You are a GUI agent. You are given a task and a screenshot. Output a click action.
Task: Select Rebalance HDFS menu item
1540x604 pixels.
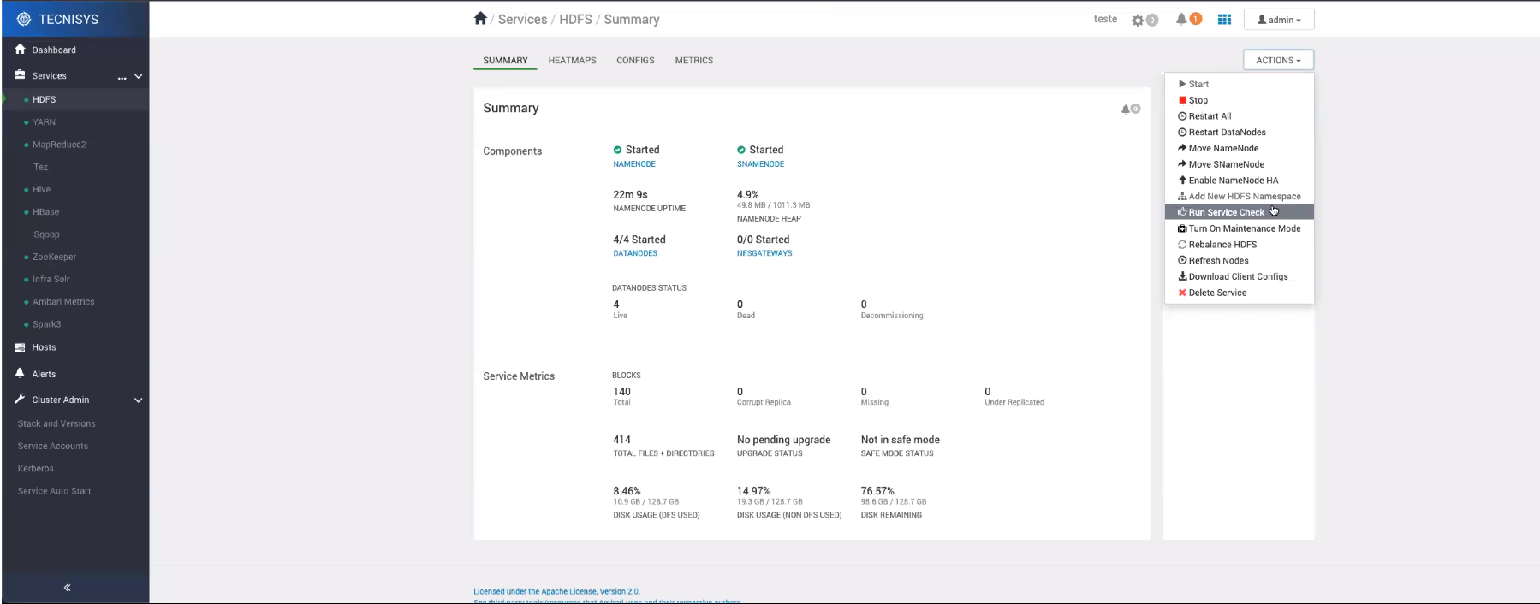coord(1239,245)
